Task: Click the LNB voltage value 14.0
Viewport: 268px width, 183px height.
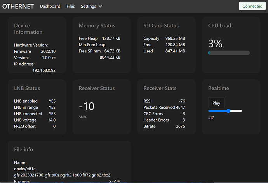Action: click(x=52, y=120)
